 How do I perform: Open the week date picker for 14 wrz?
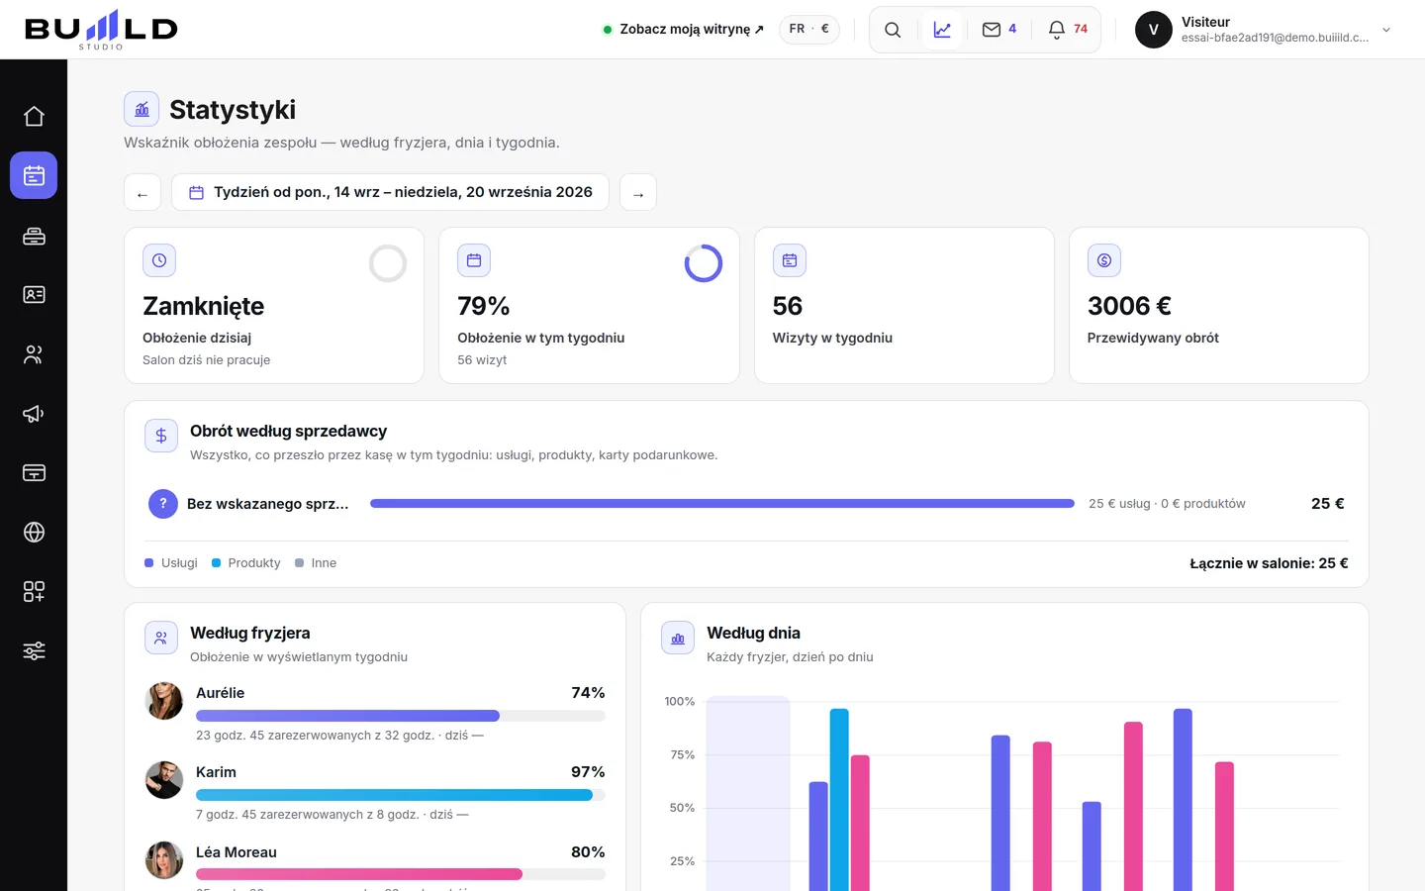(390, 192)
